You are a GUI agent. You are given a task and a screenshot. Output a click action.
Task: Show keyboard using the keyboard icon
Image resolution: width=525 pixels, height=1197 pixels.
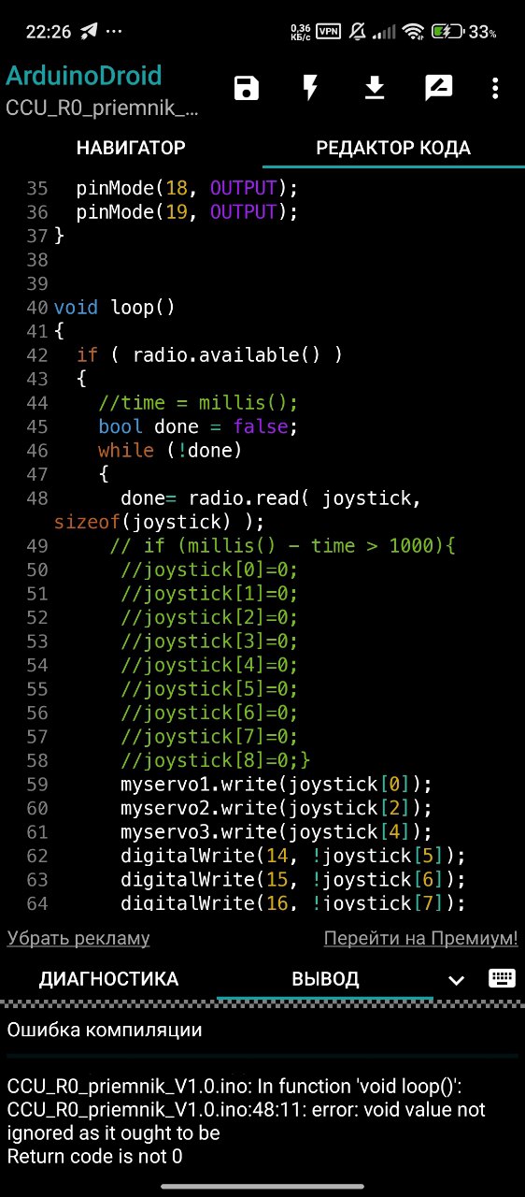click(502, 978)
